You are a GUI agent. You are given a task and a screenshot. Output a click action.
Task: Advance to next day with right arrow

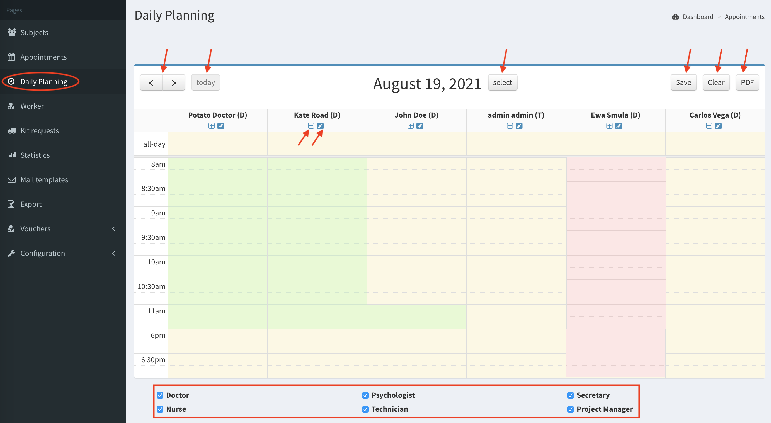click(174, 82)
